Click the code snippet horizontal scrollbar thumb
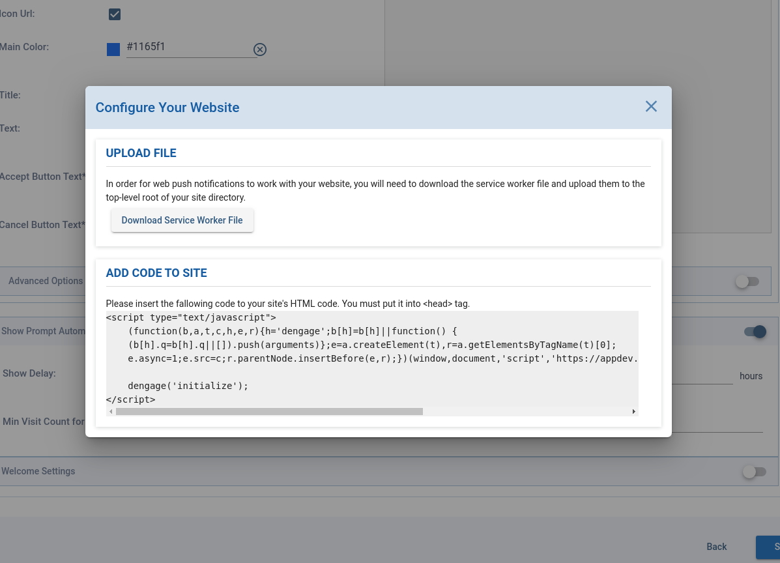The width and height of the screenshot is (780, 563). [269, 411]
